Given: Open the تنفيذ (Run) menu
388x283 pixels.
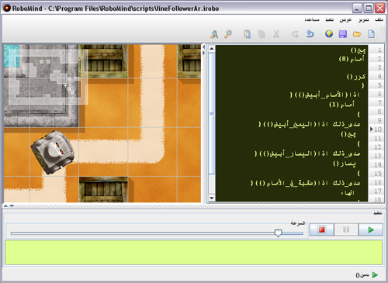Looking at the screenshot, I should click(x=330, y=20).
